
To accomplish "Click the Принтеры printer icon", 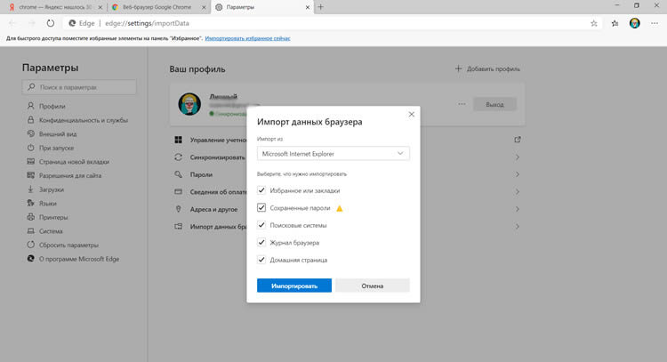I will (x=30, y=217).
